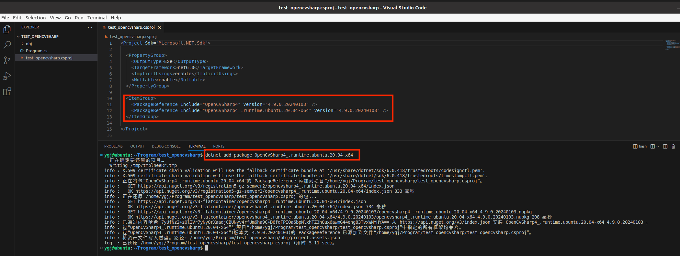Switch to the DEBUG CONSOLE panel tab
The width and height of the screenshot is (680, 256).
point(166,147)
